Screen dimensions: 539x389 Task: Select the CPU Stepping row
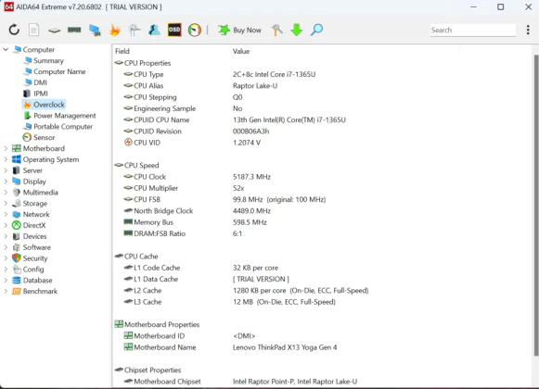pos(322,97)
